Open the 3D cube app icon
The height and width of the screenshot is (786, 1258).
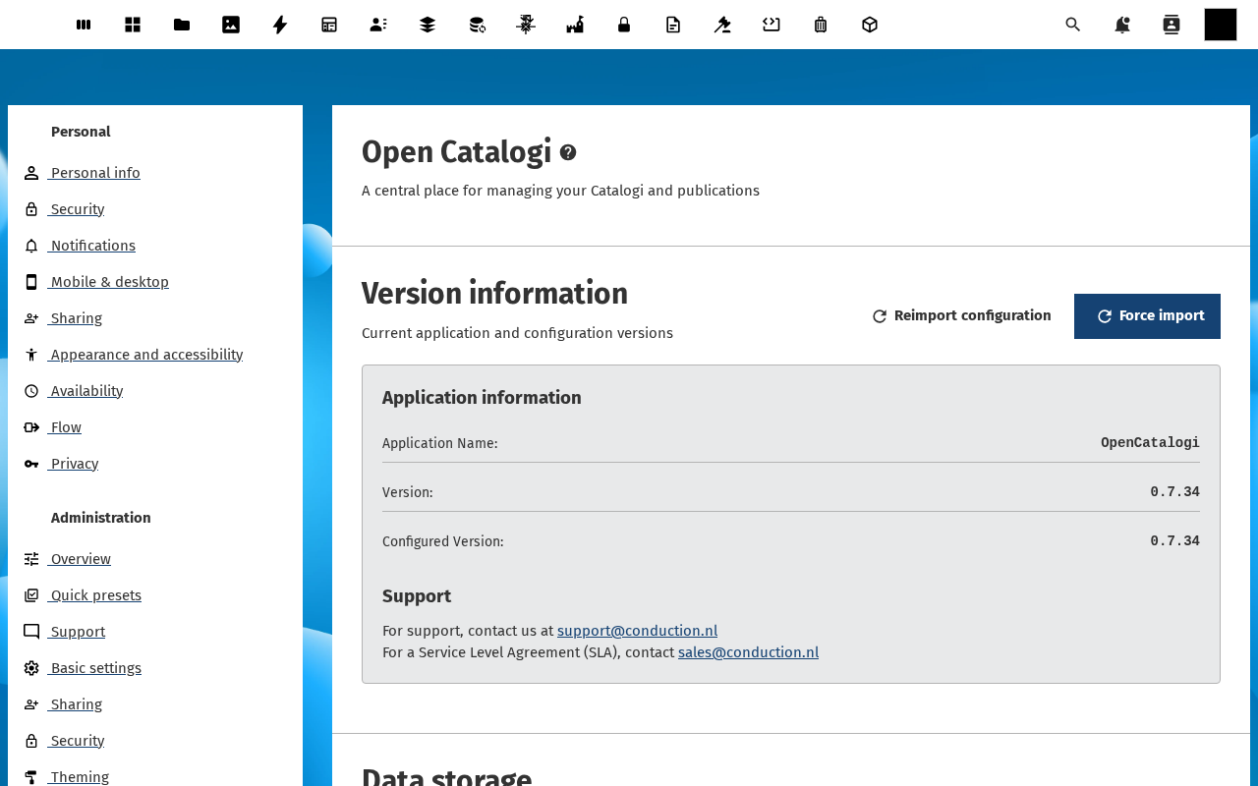(x=870, y=25)
